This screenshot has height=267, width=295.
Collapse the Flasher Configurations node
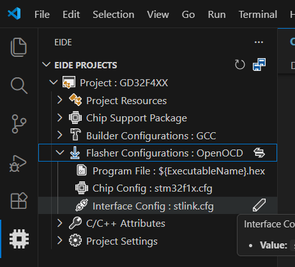click(60, 153)
